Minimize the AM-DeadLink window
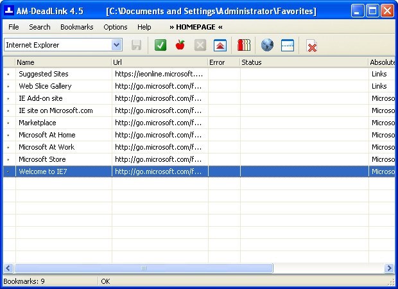This screenshot has height=289, width=398. tap(357, 11)
